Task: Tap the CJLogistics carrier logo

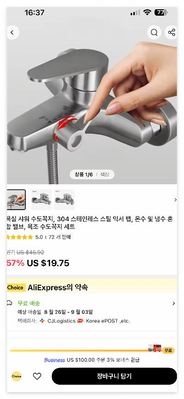Action: [x=42, y=321]
